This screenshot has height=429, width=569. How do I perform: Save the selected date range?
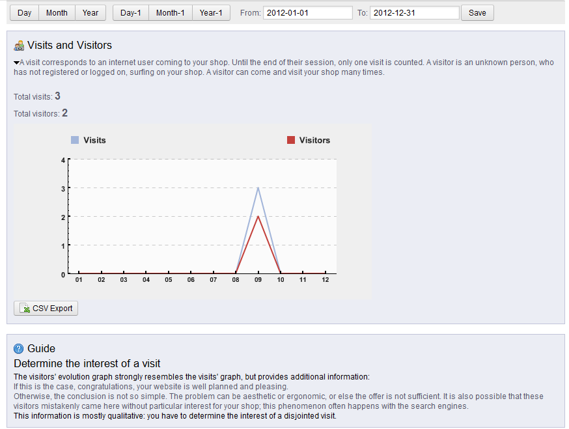pyautogui.click(x=477, y=13)
